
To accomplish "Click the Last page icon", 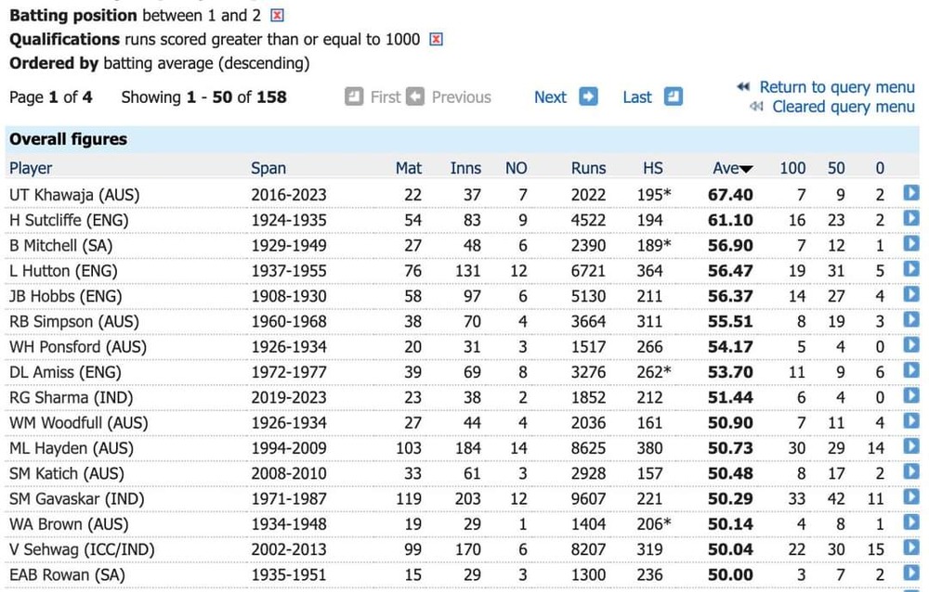I will 674,97.
